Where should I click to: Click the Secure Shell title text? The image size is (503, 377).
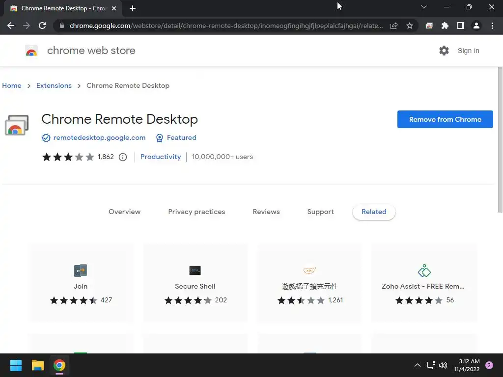point(195,286)
